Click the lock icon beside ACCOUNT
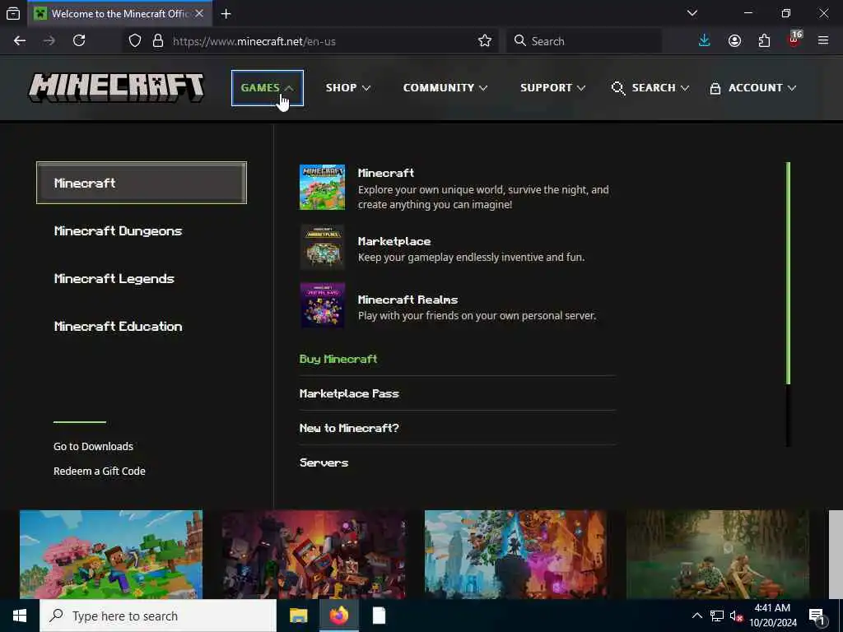 point(715,88)
